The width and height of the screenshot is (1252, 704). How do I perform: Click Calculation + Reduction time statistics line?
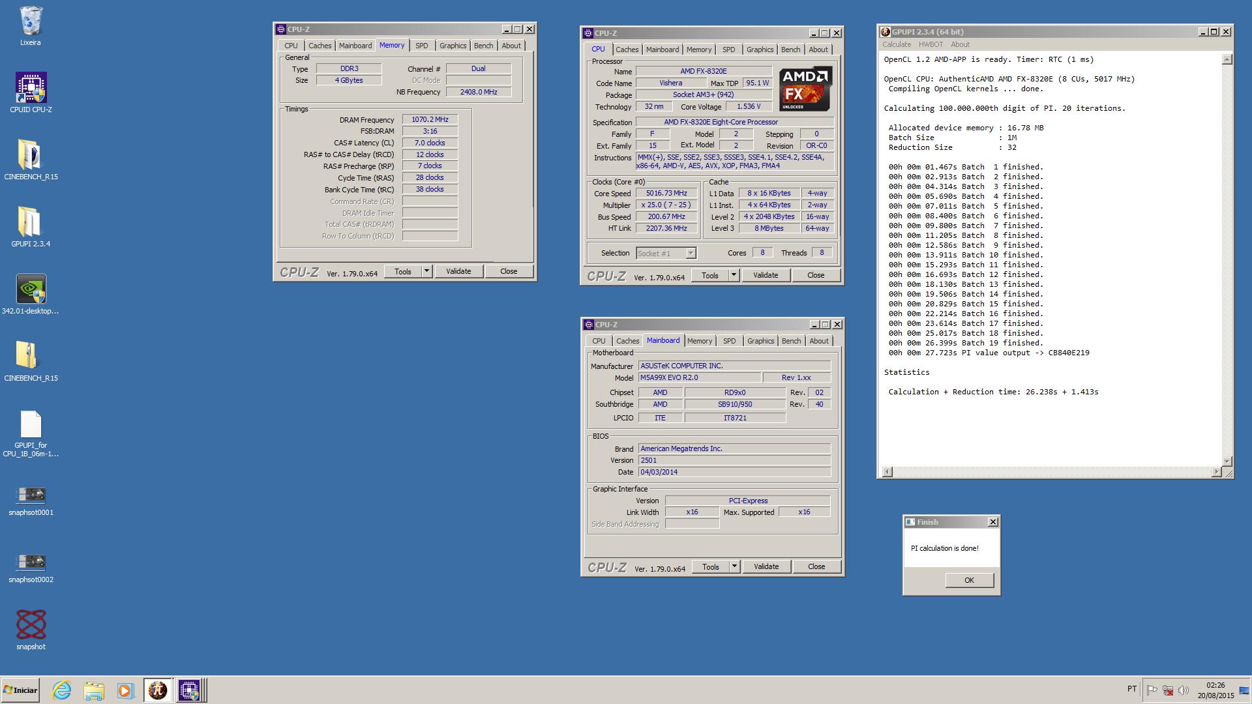pos(993,392)
